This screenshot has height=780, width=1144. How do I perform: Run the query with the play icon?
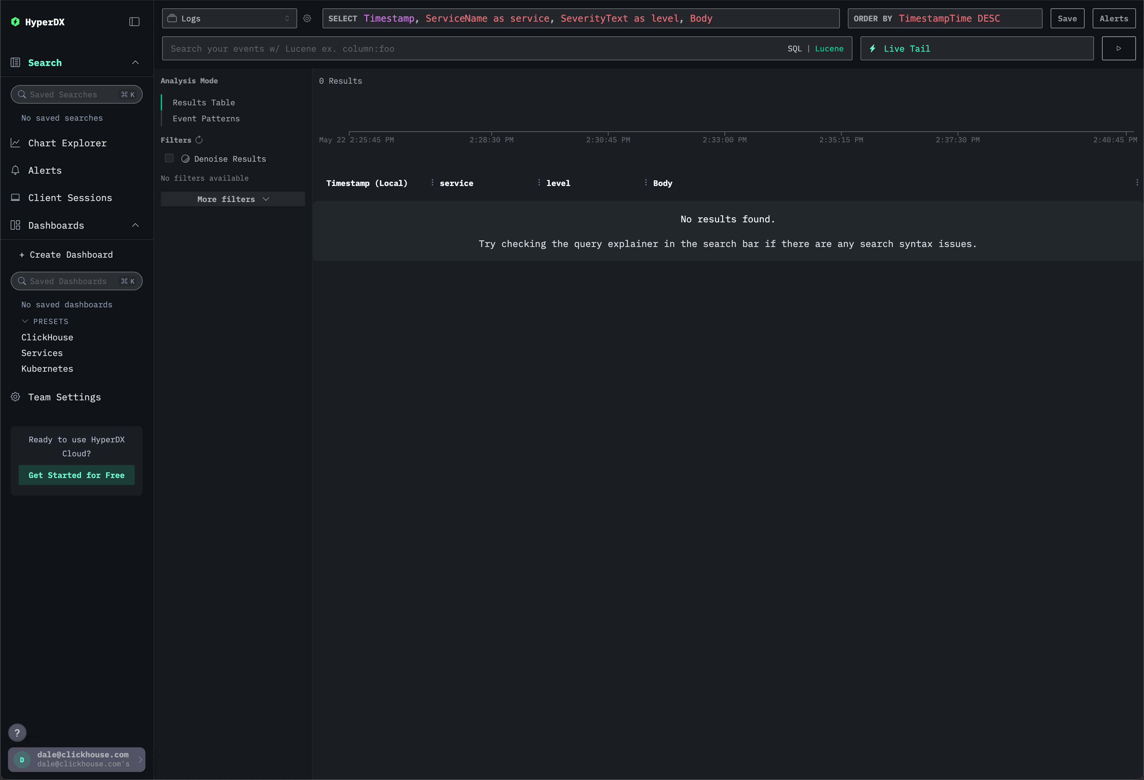[1118, 48]
